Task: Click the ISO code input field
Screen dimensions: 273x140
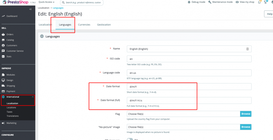Action: point(189,59)
